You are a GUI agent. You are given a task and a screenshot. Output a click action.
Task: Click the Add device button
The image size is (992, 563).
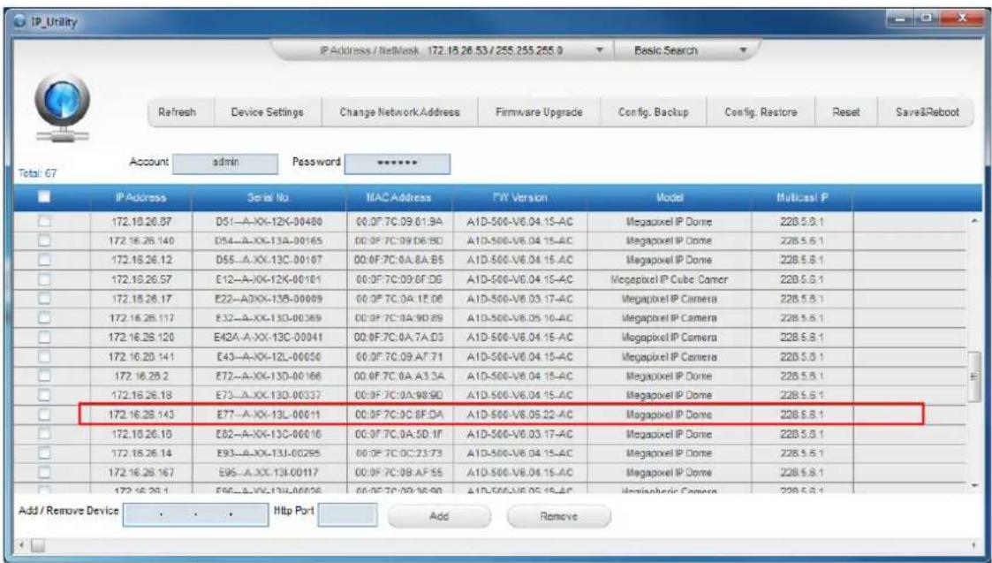click(439, 516)
